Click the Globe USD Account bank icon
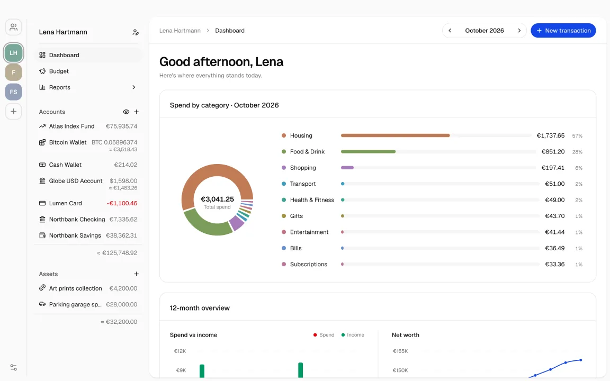Image resolution: width=610 pixels, height=381 pixels. click(x=42, y=181)
